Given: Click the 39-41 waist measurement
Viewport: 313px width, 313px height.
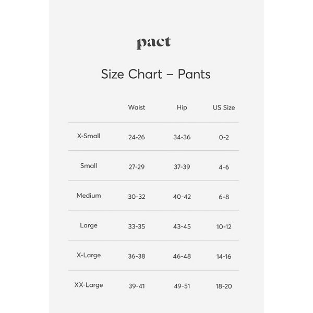Looking at the screenshot, I should click(137, 286).
